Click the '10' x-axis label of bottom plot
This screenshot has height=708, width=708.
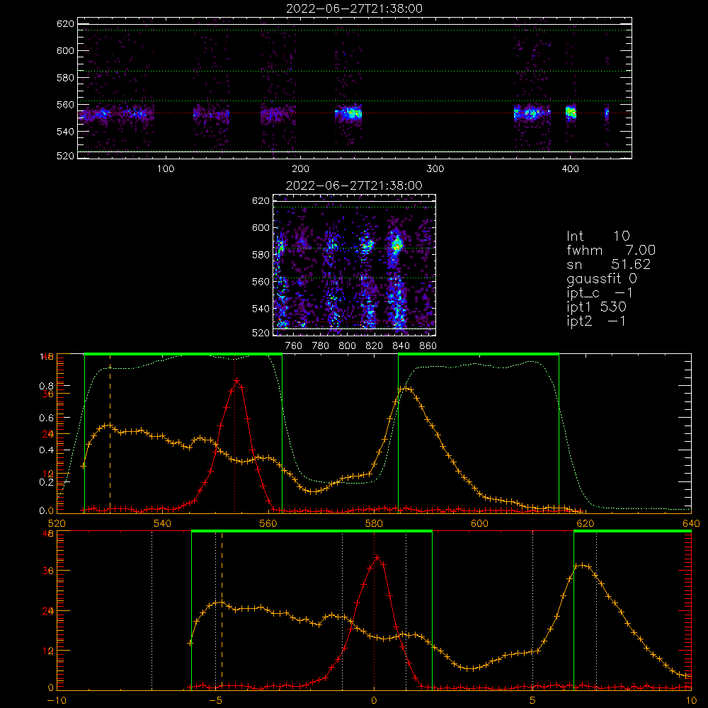tap(691, 700)
